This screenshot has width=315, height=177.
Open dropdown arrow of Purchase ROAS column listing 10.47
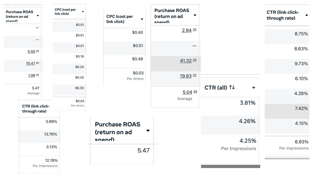[x=38, y=16]
